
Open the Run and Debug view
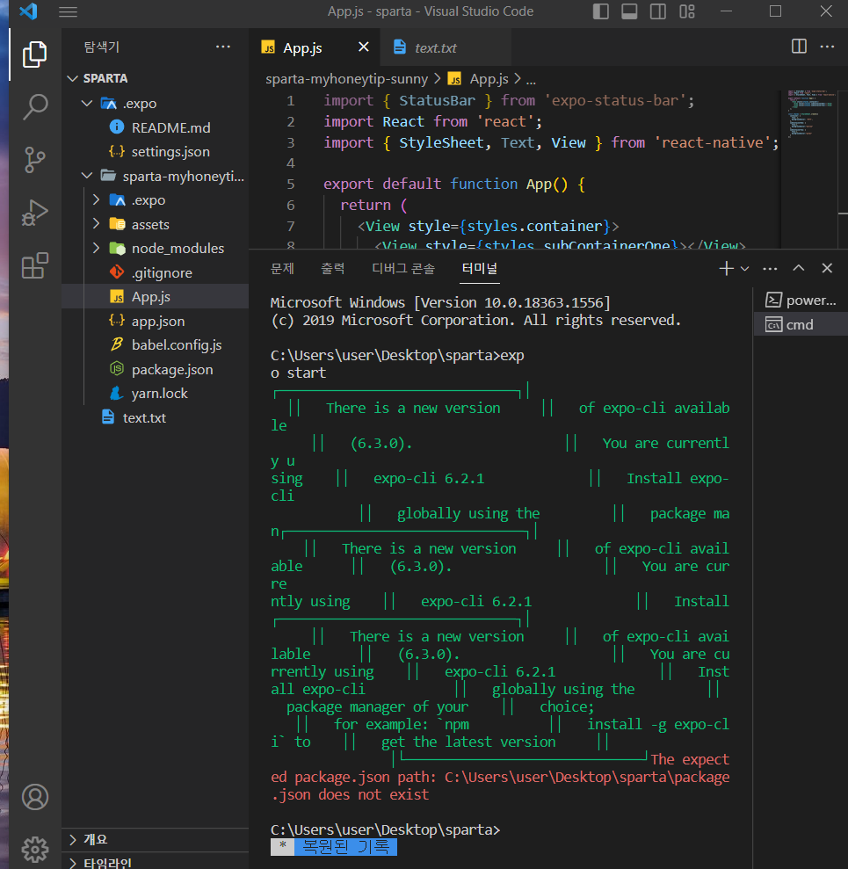click(x=34, y=213)
